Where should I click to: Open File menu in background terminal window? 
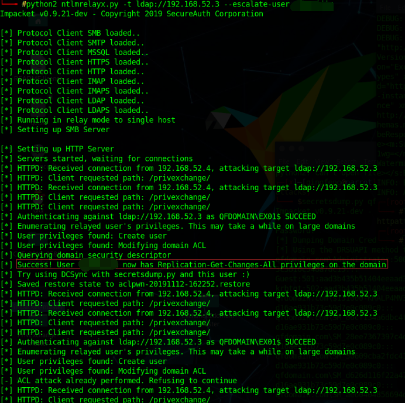[284, 161]
